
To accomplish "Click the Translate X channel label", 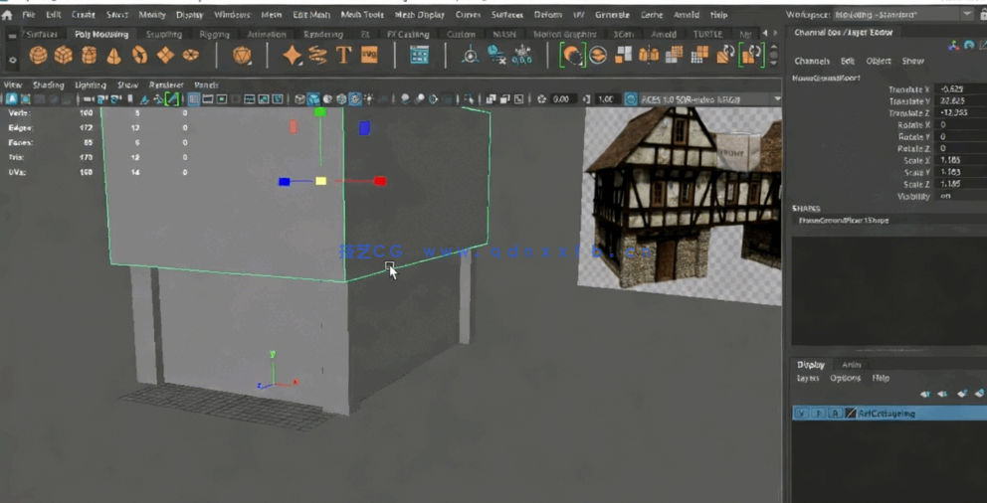I will (x=908, y=89).
